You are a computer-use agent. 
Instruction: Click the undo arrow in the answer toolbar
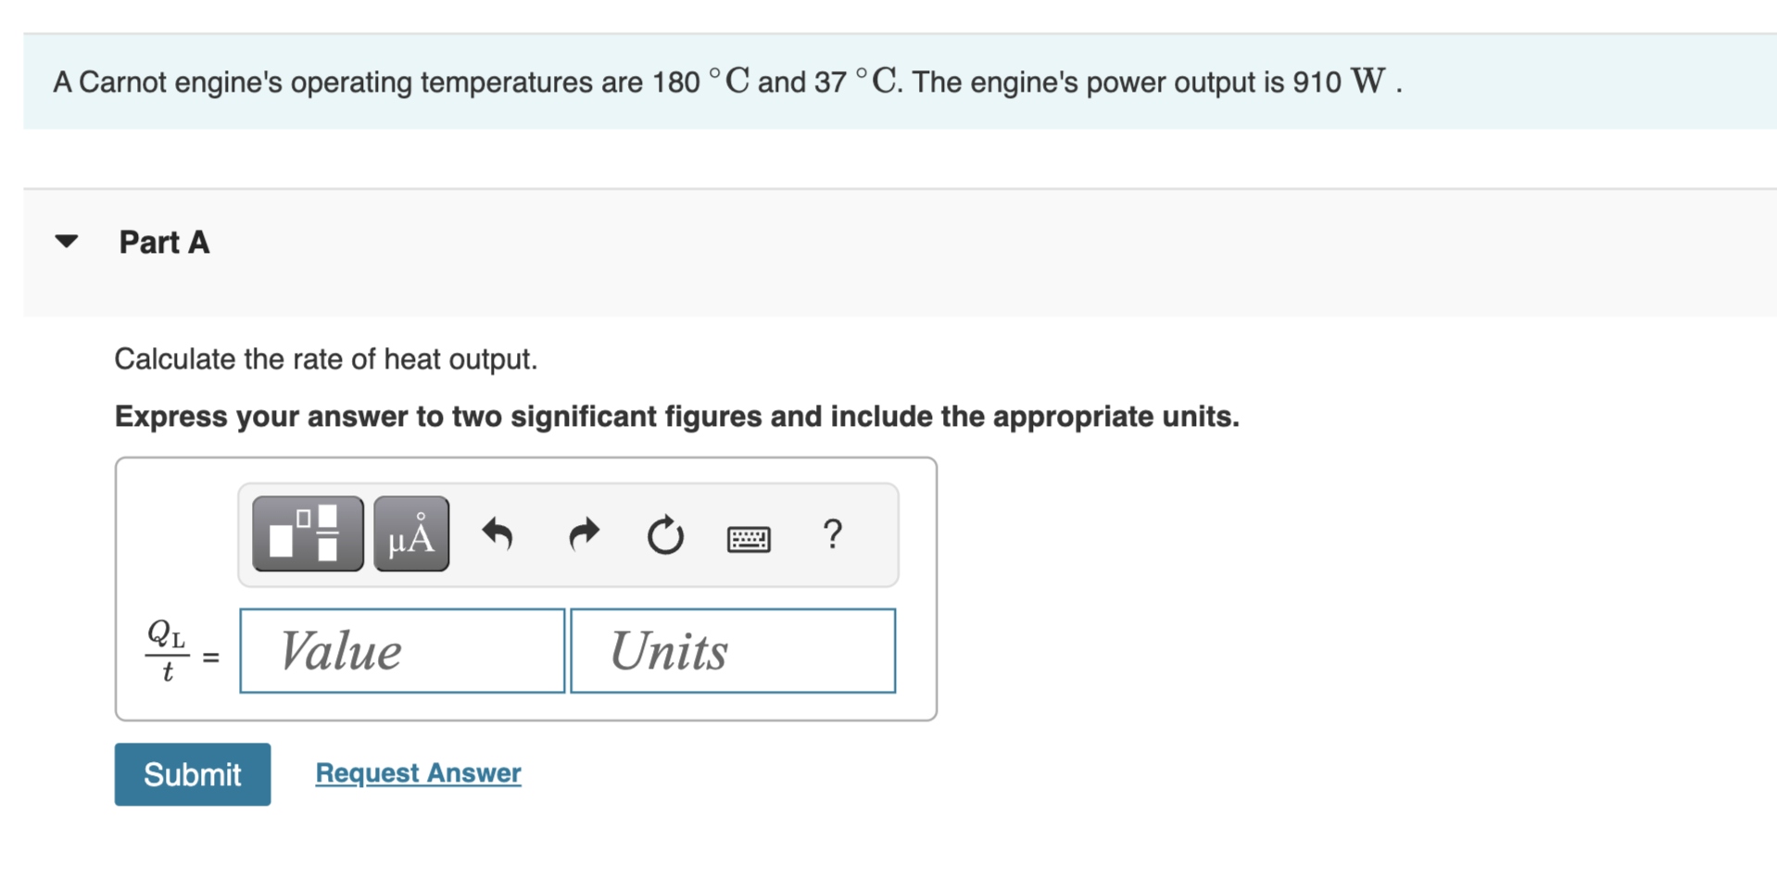498,534
